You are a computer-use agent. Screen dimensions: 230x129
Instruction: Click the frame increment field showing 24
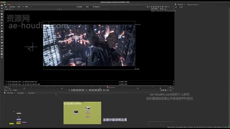pos(106,90)
